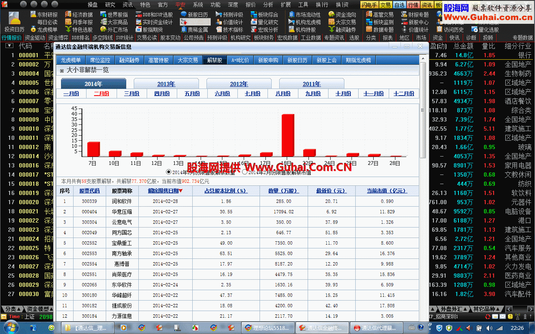Open 机构龙虎榜 toolbar icon
Screen dimensions: 535x334
305,22
